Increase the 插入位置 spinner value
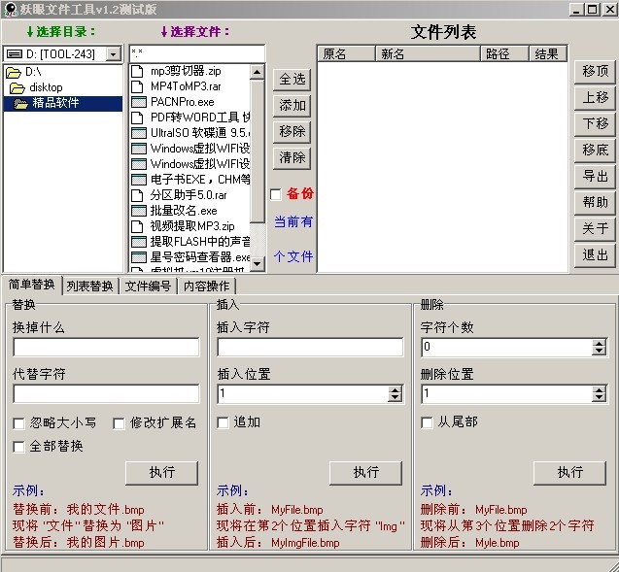619x572 pixels. [x=395, y=389]
